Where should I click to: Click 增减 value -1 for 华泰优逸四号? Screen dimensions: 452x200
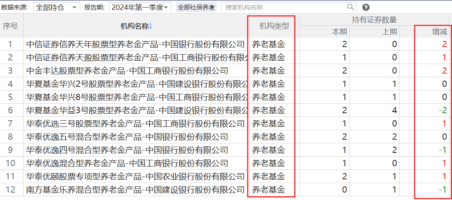[x=442, y=150]
